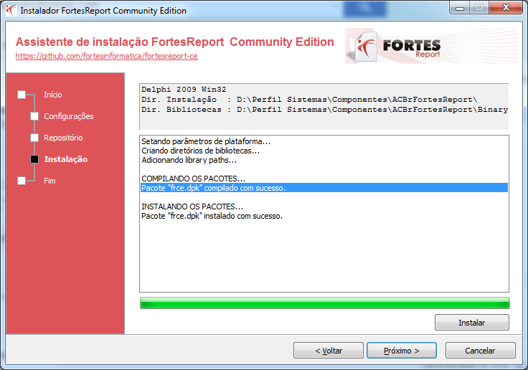Select the 'Adicionando library paths...' log line

tap(189, 160)
